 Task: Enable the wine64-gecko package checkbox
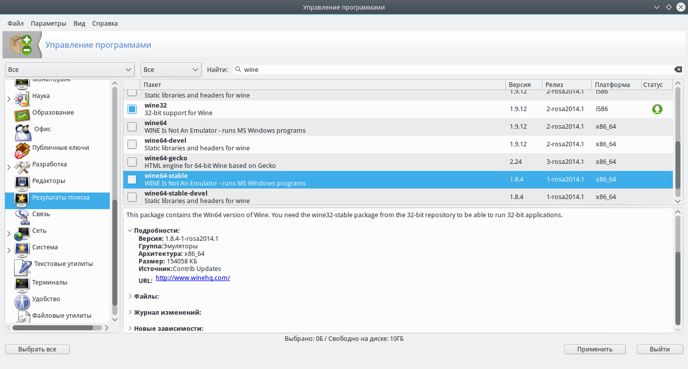132,162
